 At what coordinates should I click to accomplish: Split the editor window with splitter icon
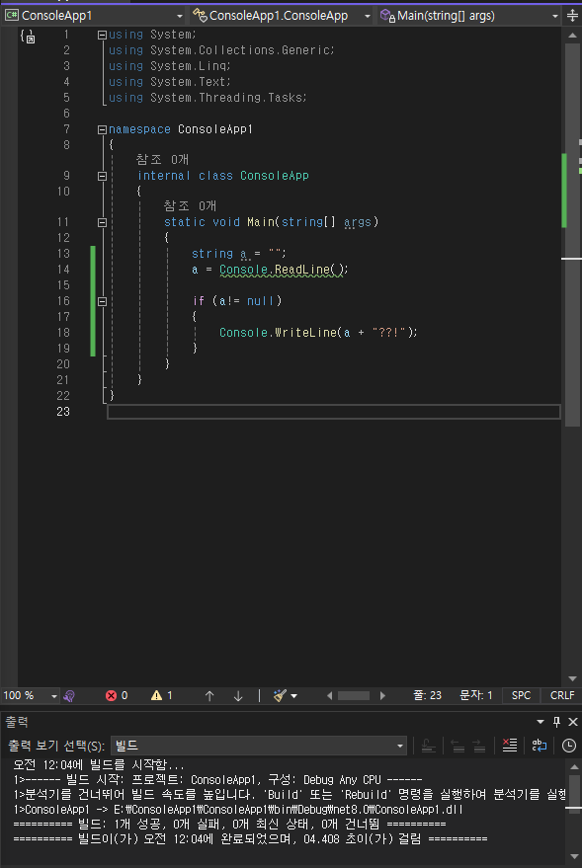[x=572, y=16]
